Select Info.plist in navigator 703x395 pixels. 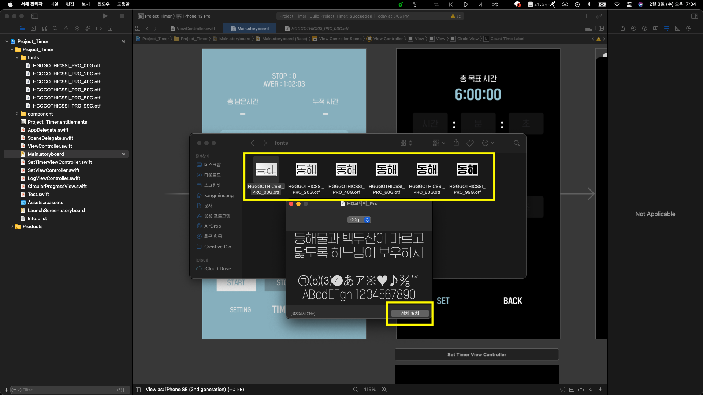(66, 218)
